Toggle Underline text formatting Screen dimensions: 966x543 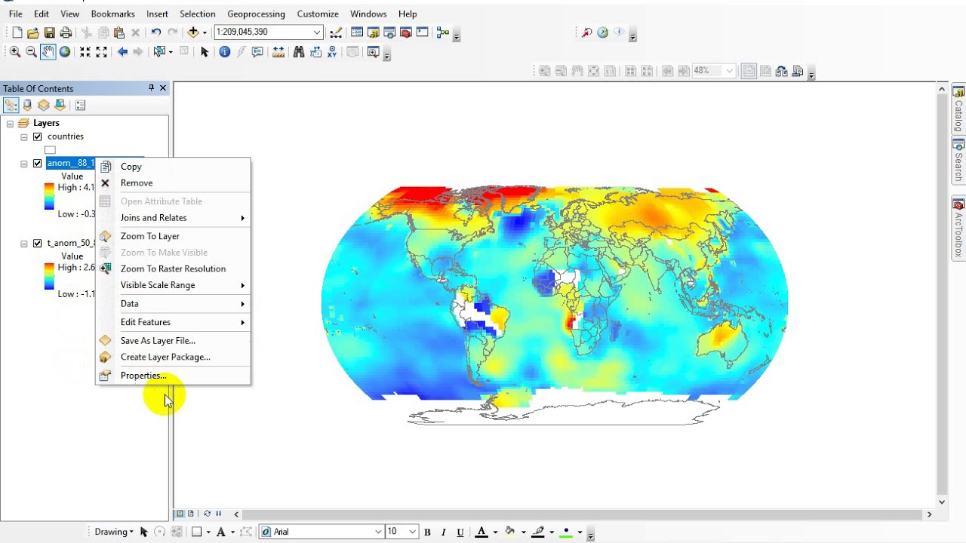click(x=460, y=532)
